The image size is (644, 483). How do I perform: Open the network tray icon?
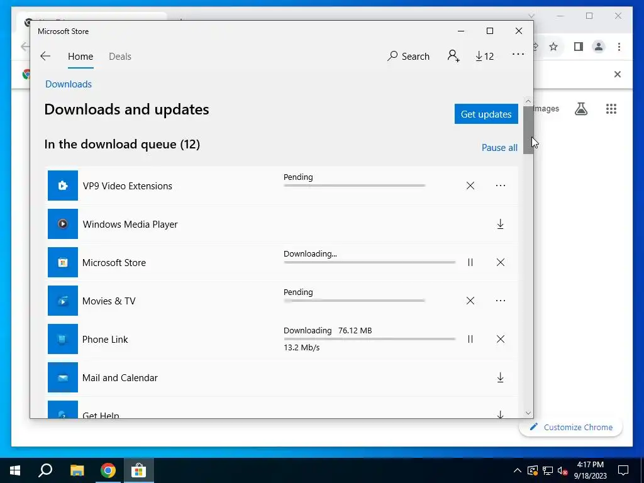click(548, 470)
